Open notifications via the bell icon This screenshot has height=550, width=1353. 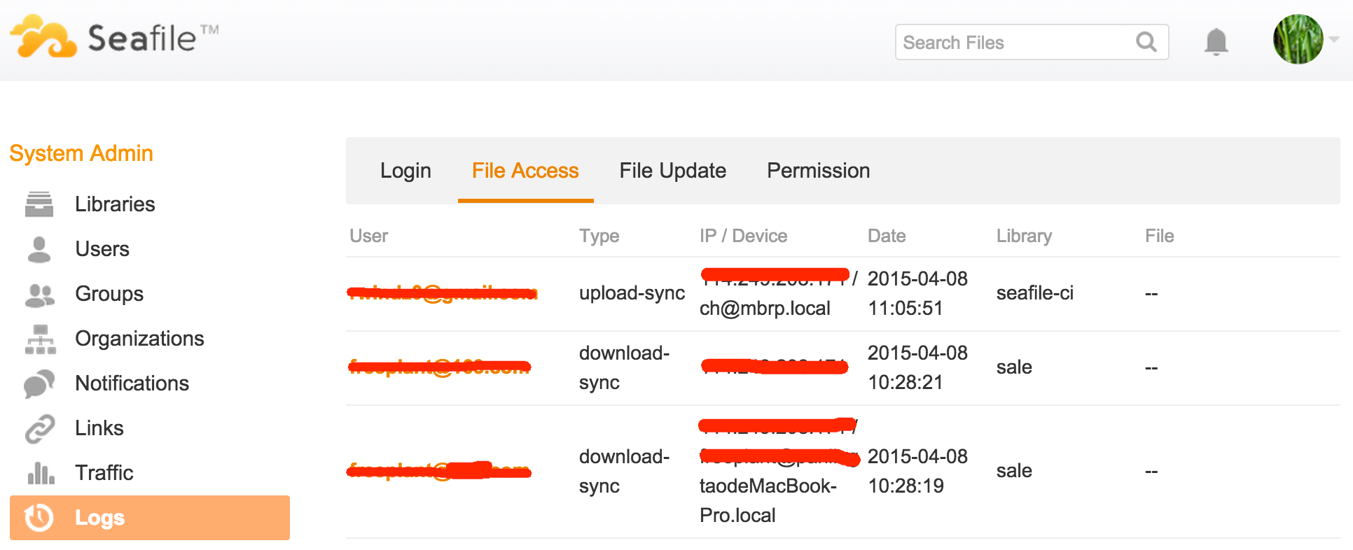click(1216, 42)
